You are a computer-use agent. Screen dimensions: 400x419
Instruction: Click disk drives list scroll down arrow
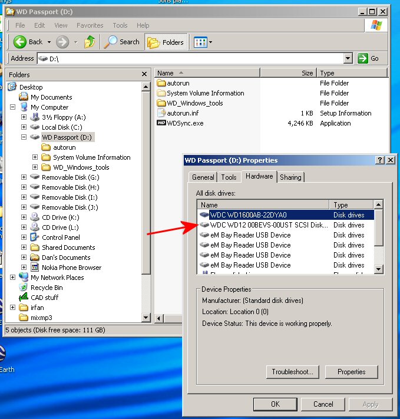pos(379,269)
